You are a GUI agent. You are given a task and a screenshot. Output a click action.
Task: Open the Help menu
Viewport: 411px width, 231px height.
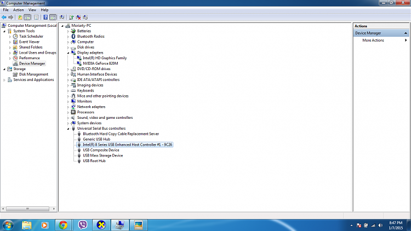click(44, 10)
